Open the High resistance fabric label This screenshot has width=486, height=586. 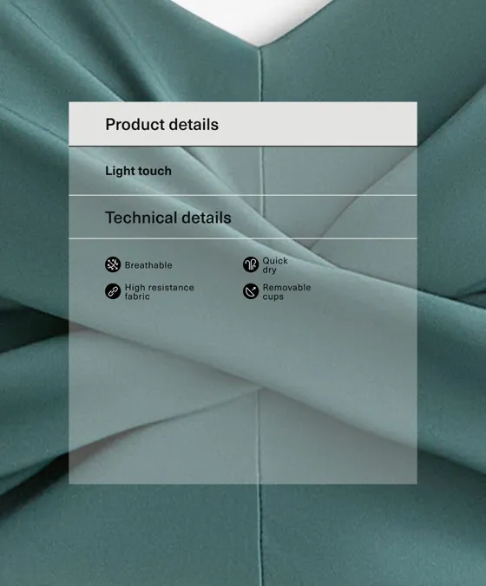click(160, 292)
